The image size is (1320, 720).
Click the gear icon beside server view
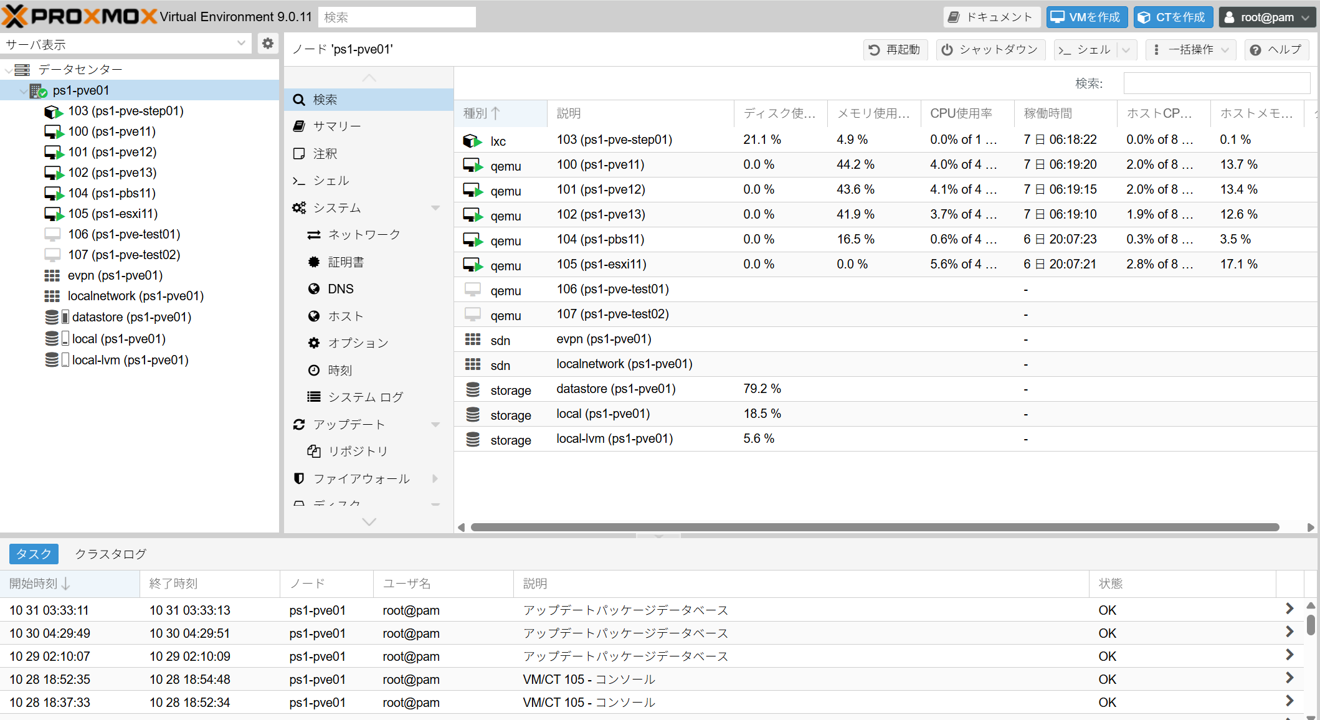(x=268, y=44)
